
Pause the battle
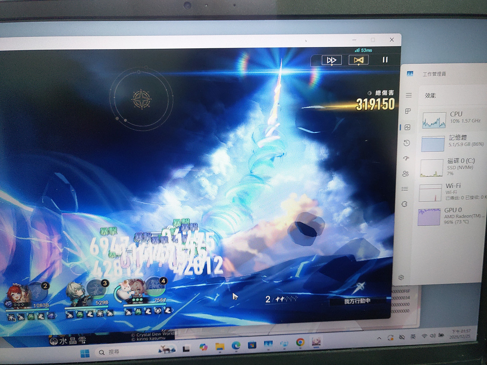pyautogui.click(x=385, y=60)
